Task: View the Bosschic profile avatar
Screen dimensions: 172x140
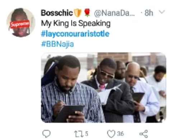Action: [21, 23]
